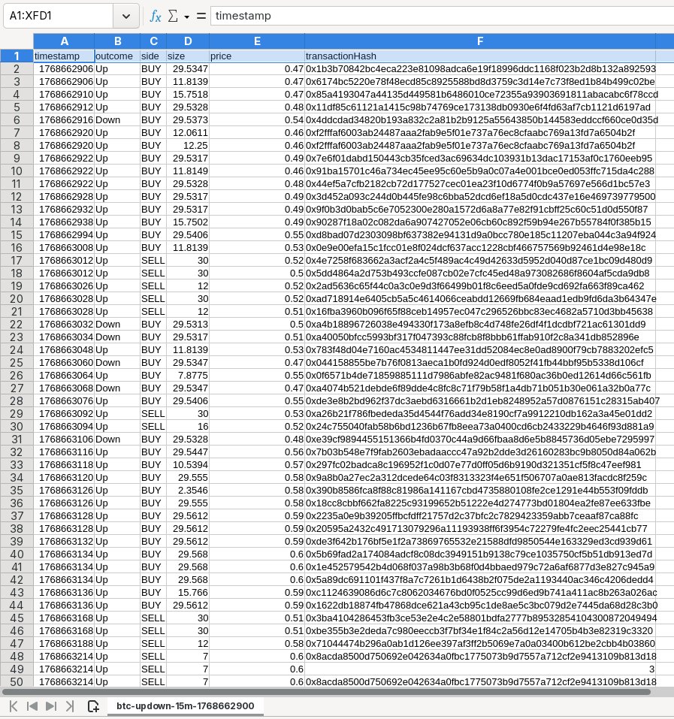The width and height of the screenshot is (674, 719).
Task: Go to last sheet navigation icon
Action: click(x=70, y=705)
